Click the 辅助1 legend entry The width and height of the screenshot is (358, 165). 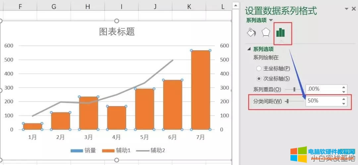tap(116, 151)
